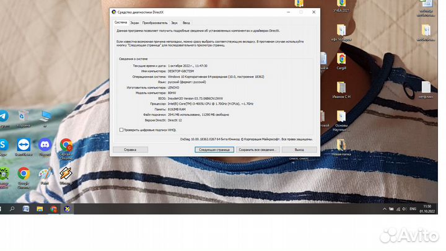
Task: Switch to the Экран tab
Action: coord(134,23)
